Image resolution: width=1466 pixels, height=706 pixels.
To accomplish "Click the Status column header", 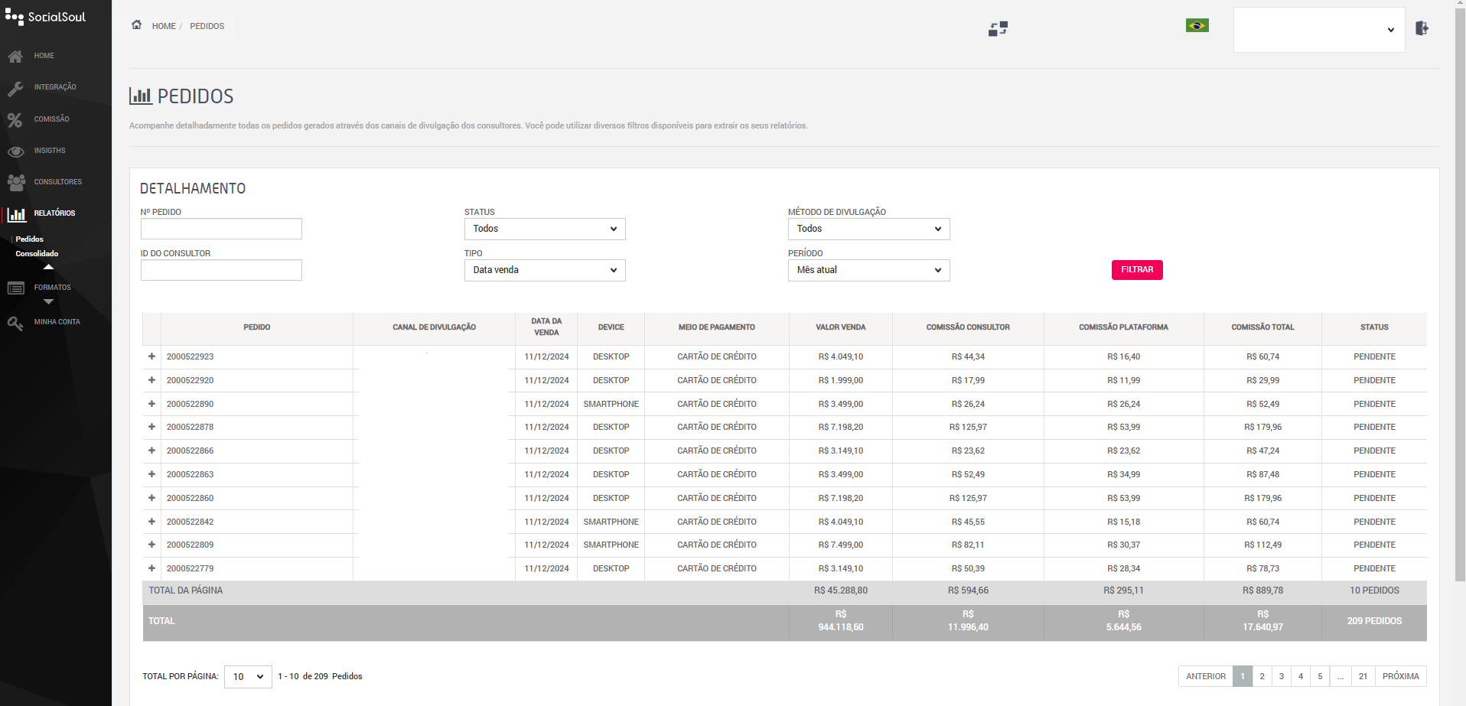I will 1374,327.
